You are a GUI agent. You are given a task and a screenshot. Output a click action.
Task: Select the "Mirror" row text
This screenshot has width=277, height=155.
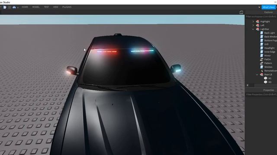point(267,56)
